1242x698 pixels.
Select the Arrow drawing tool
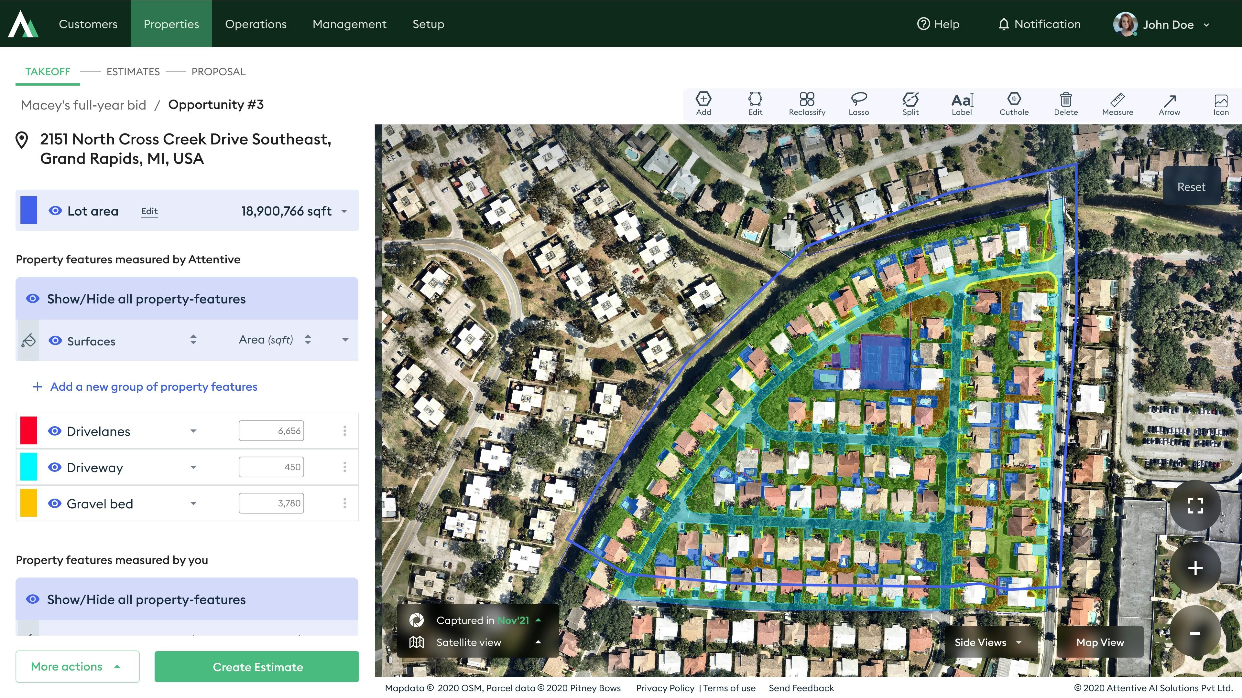click(x=1169, y=103)
